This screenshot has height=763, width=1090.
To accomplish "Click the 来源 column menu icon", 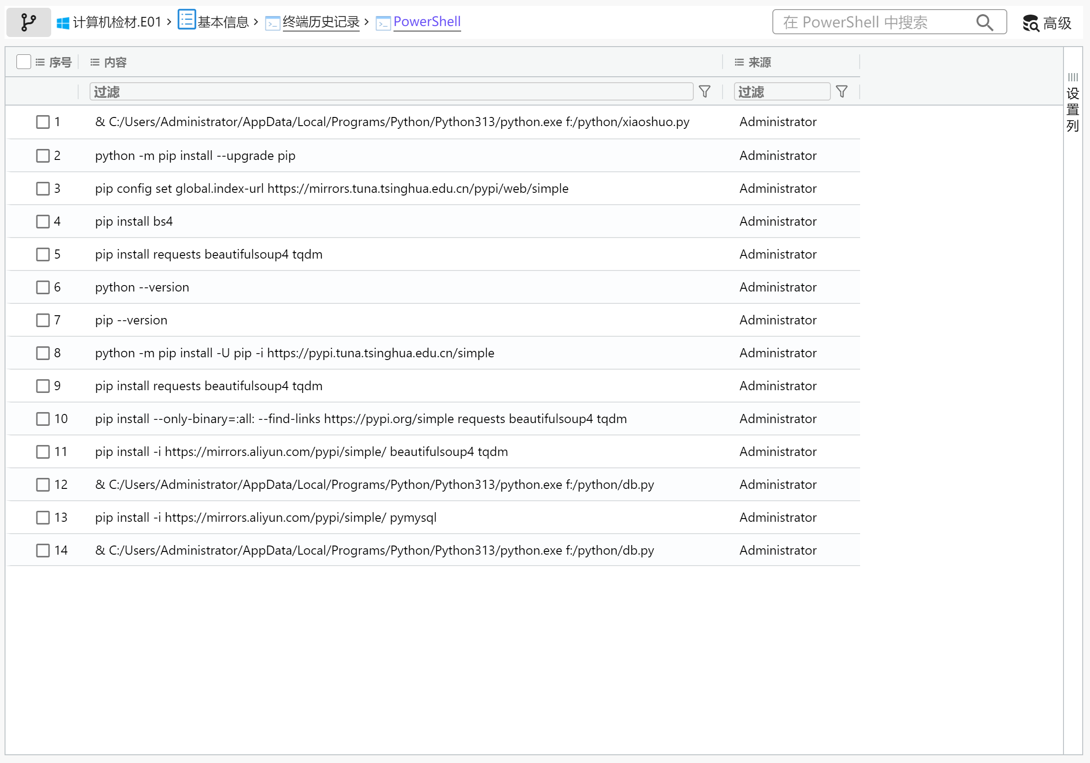I will pyautogui.click(x=739, y=62).
